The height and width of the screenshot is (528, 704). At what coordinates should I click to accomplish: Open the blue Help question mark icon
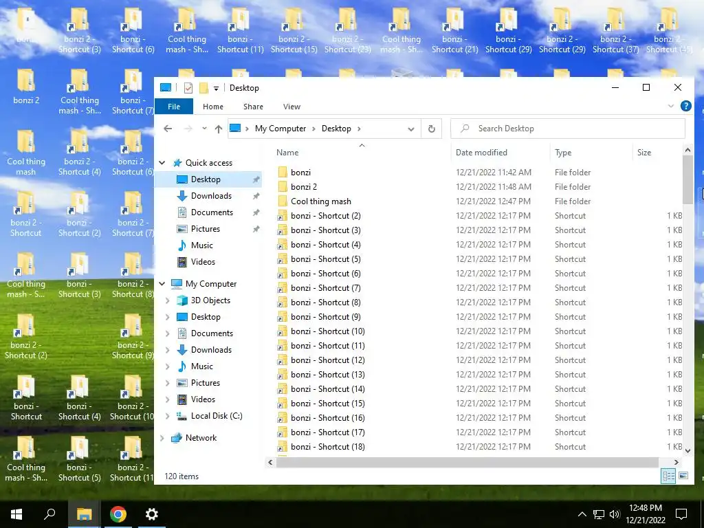pos(685,106)
